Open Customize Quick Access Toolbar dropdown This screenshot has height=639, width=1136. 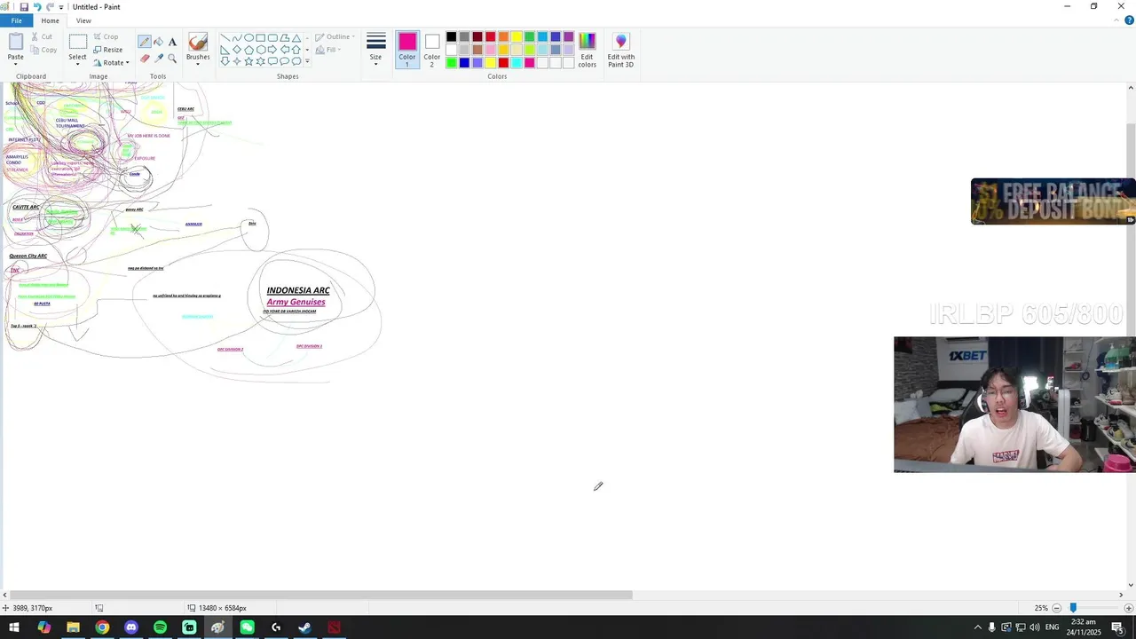click(61, 7)
